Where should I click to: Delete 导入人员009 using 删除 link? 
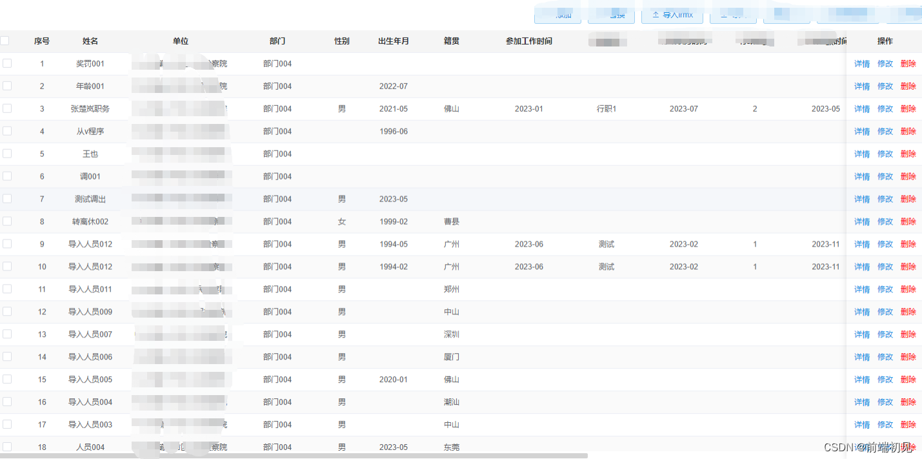point(908,312)
